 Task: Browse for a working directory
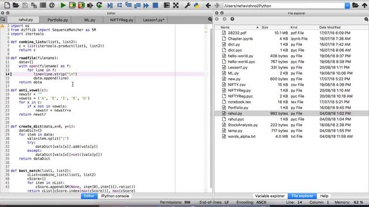coord(356,5)
